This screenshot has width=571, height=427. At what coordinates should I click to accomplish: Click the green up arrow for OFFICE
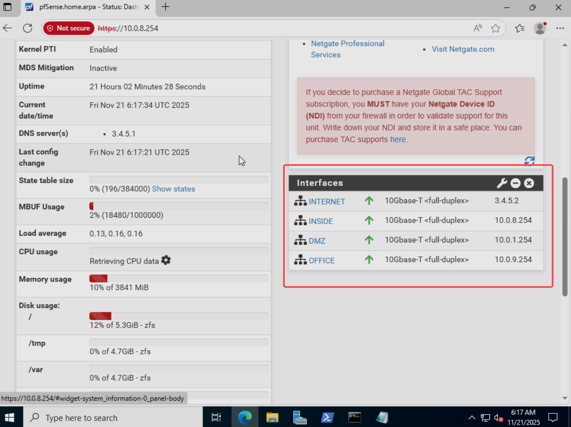(x=369, y=260)
